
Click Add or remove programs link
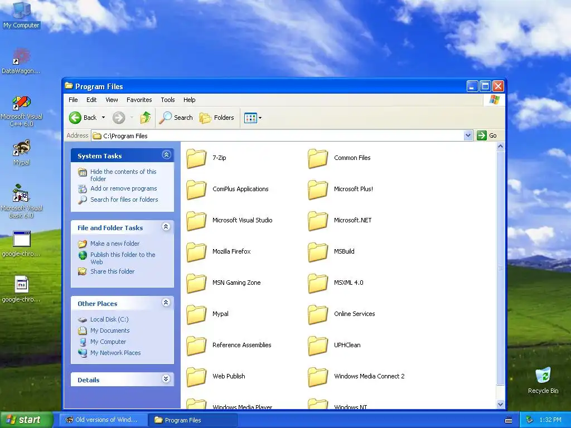click(x=123, y=188)
